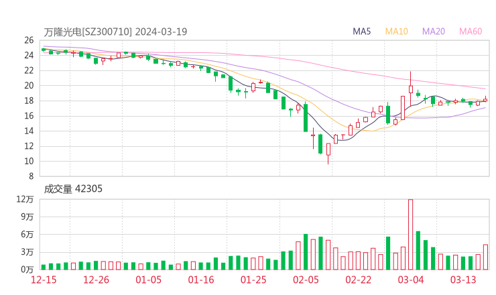This screenshot has width=496, height=295.
Task: Click the 01-25 date axis label
Action: click(253, 280)
